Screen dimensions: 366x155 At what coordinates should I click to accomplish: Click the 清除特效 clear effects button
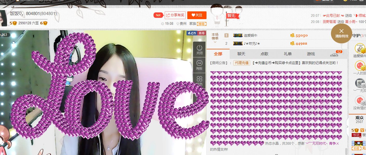(x=341, y=33)
